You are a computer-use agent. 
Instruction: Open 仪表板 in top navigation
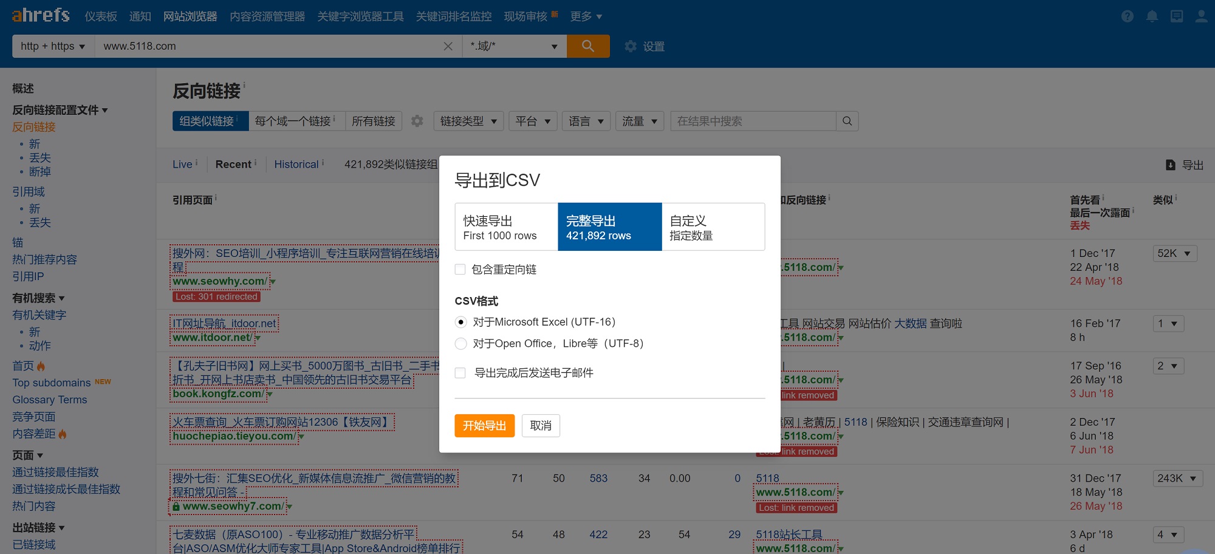click(101, 16)
